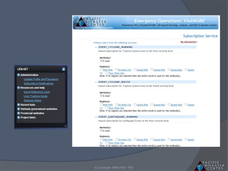The image size is (228, 171).
Task: Check Quang Nam under EVENT_CYCLONE_WARNING
Action: tap(152, 70)
